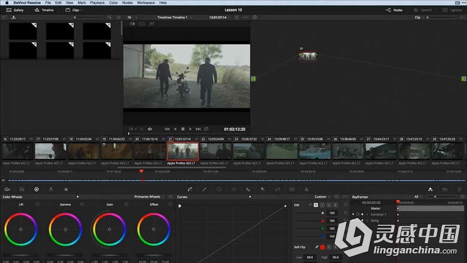The height and width of the screenshot is (263, 467).
Task: Open the Camera Raw palette
Action: [7, 189]
